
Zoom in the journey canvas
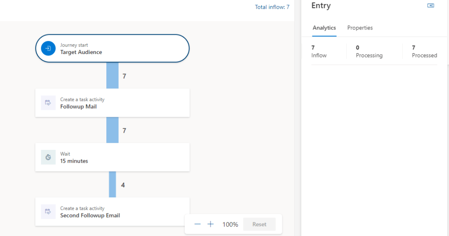point(210,224)
